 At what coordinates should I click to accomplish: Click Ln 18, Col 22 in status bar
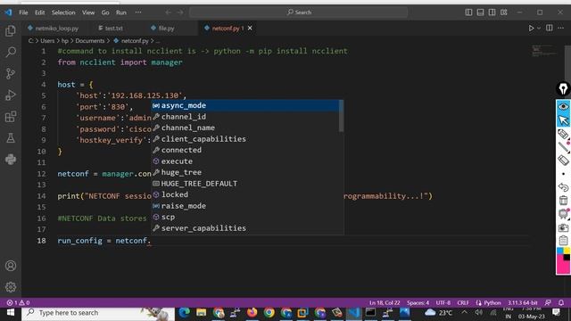(385, 302)
